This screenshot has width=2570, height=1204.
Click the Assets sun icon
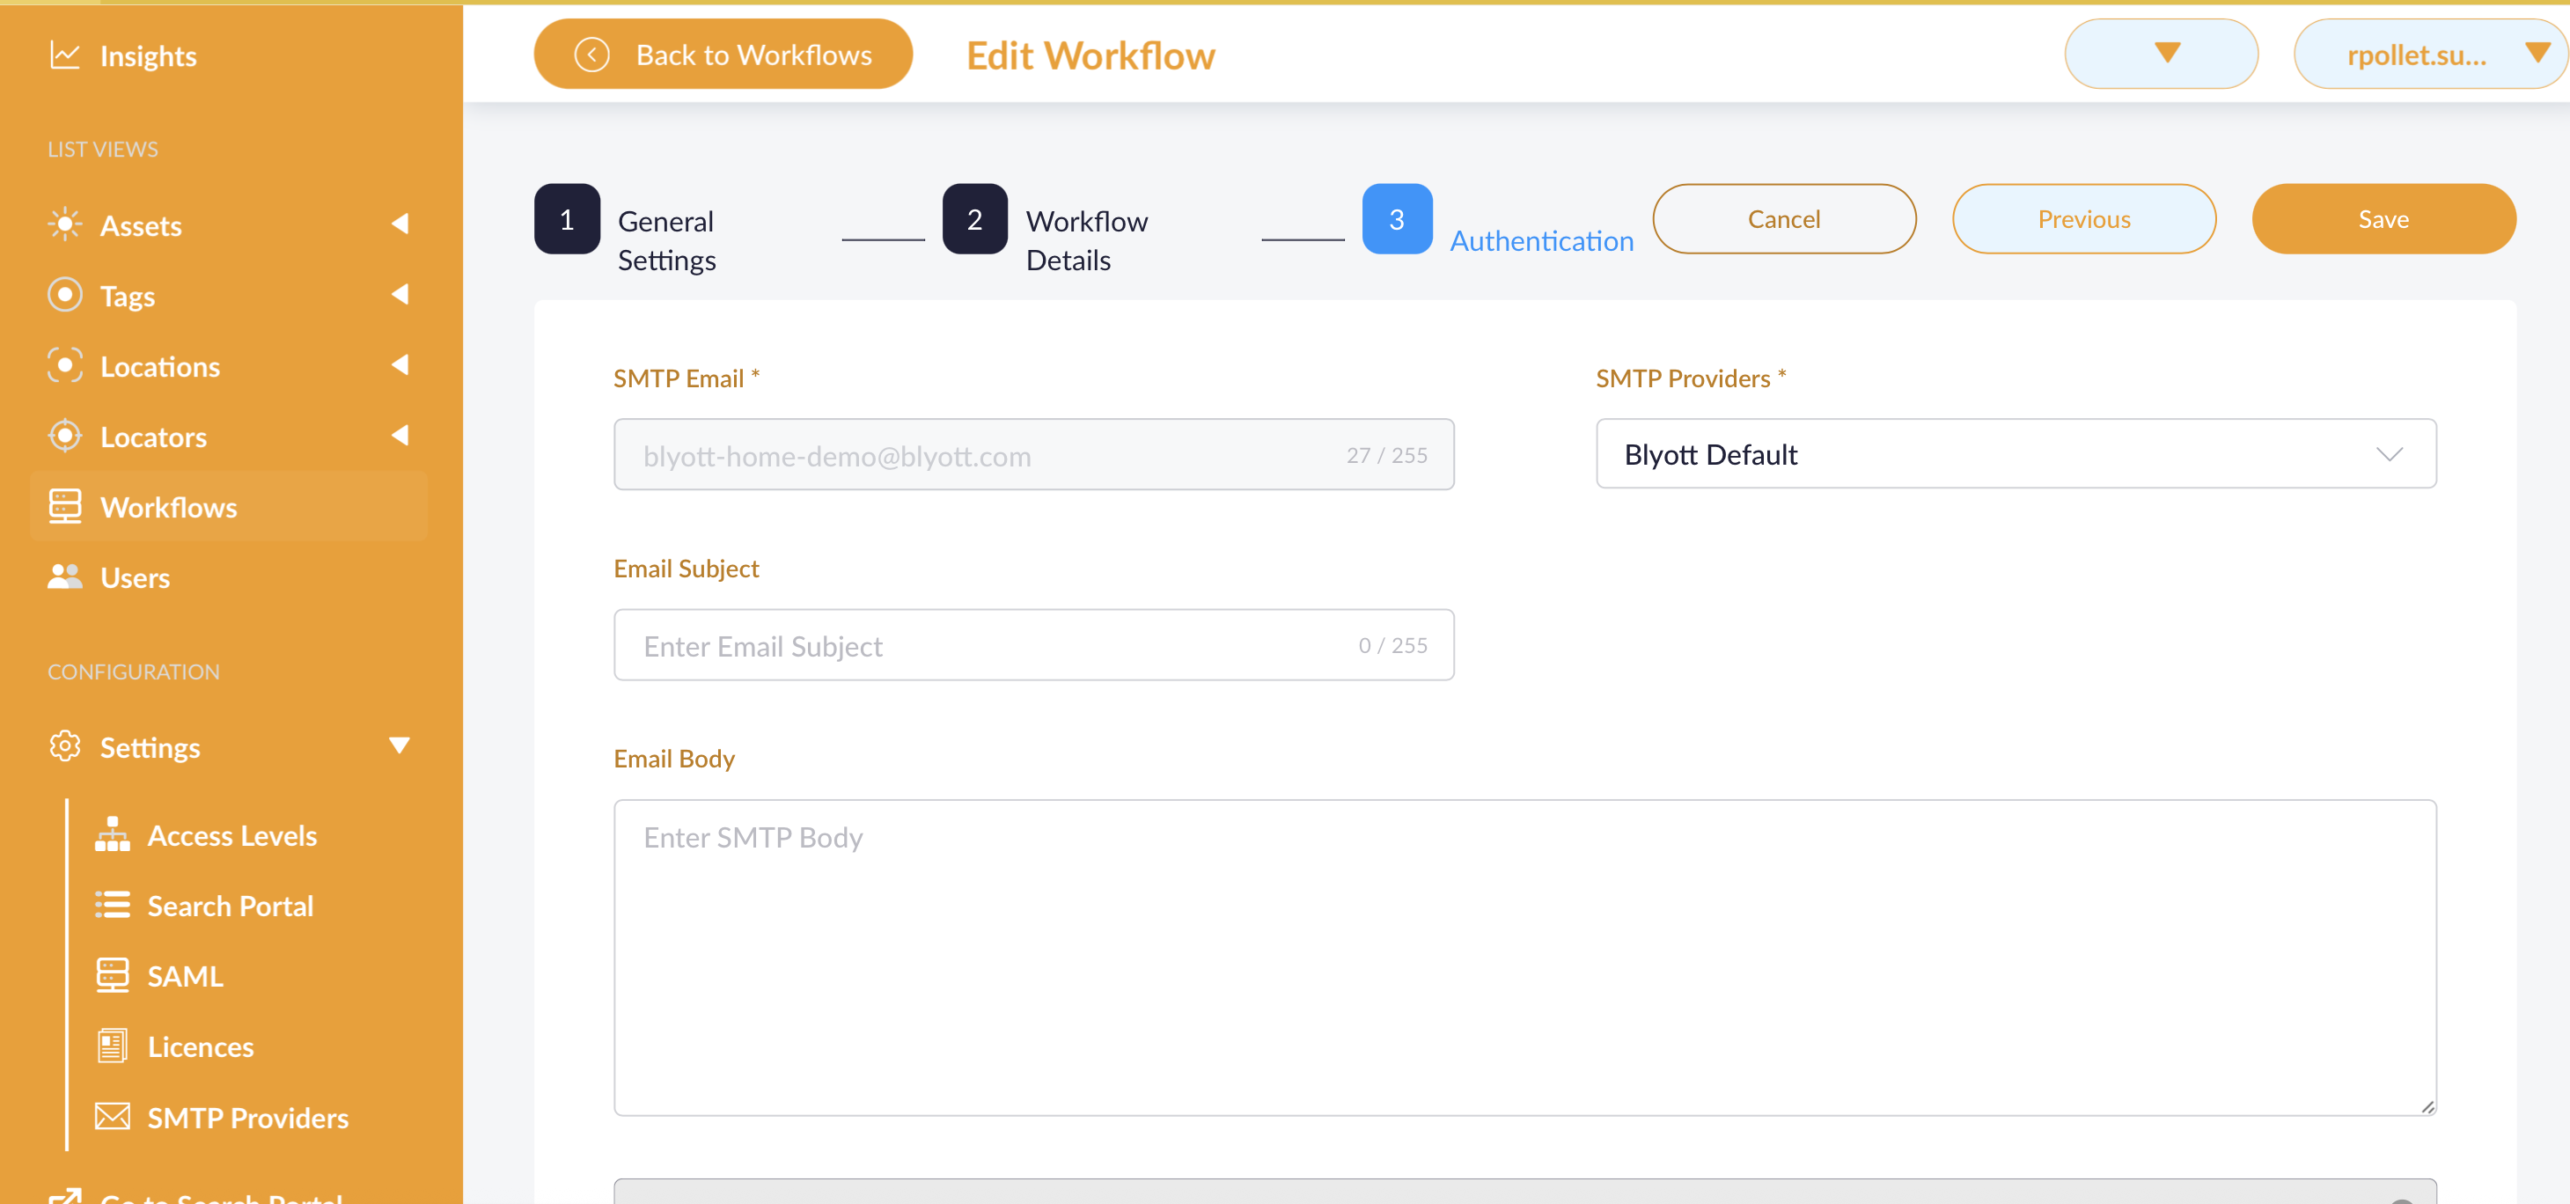click(64, 224)
